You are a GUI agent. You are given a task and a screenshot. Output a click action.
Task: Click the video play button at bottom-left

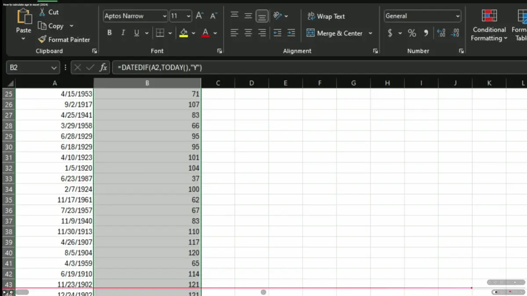(4, 292)
